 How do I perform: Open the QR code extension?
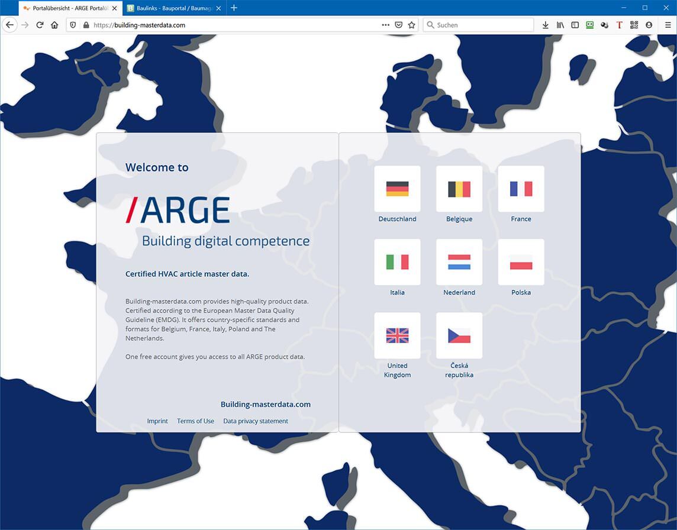(x=634, y=25)
